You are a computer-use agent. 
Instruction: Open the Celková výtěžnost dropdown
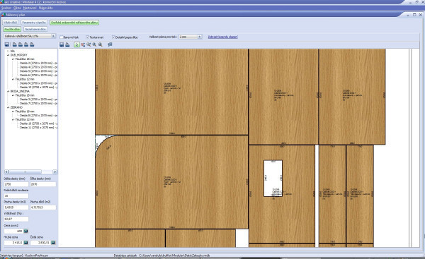(30, 36)
